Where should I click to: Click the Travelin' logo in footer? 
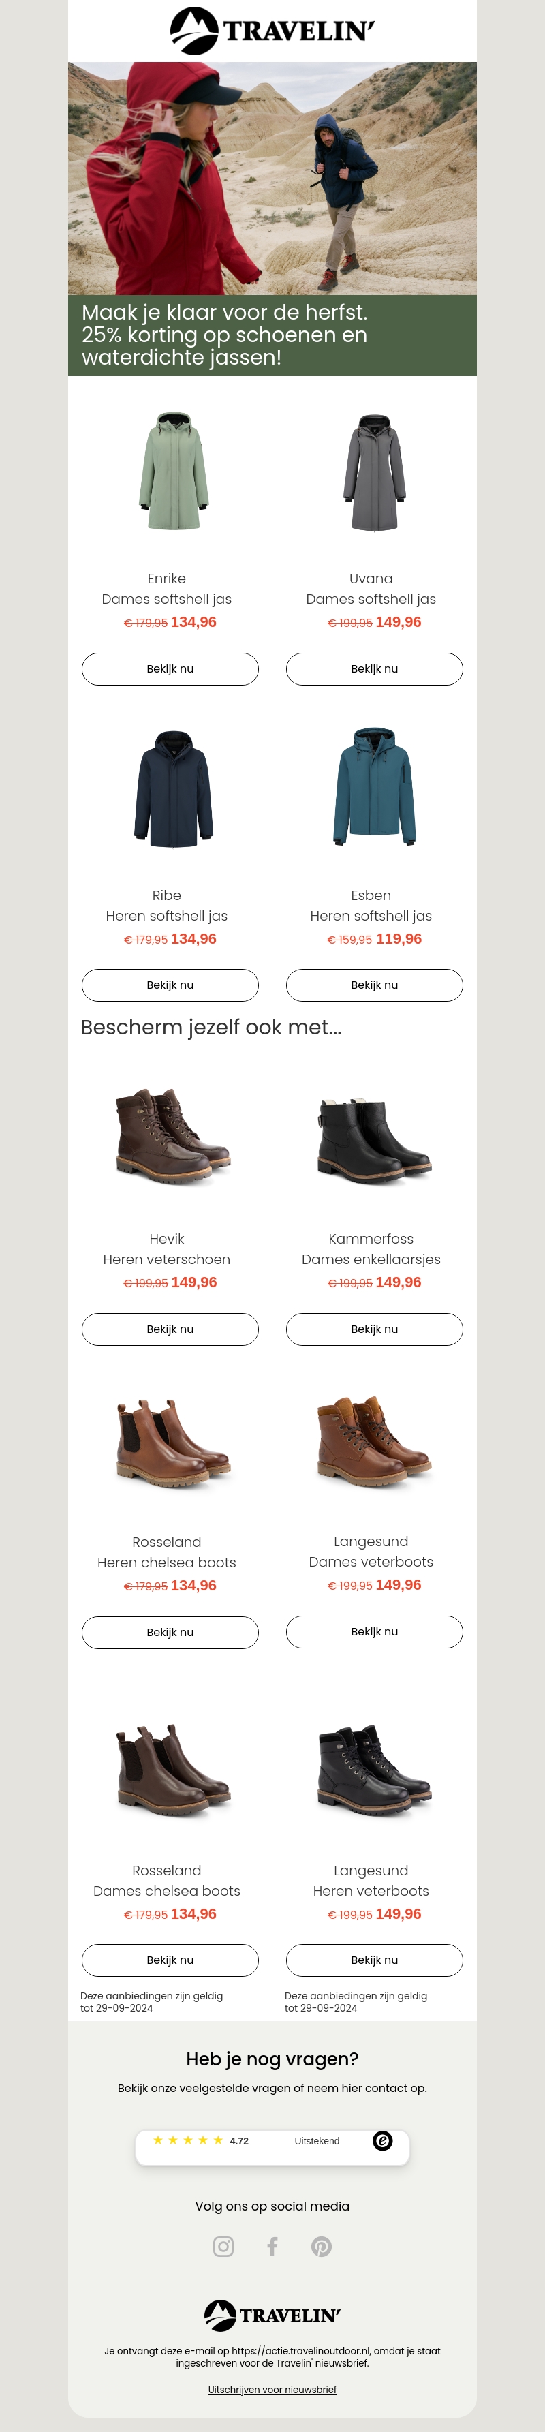coord(272,2315)
